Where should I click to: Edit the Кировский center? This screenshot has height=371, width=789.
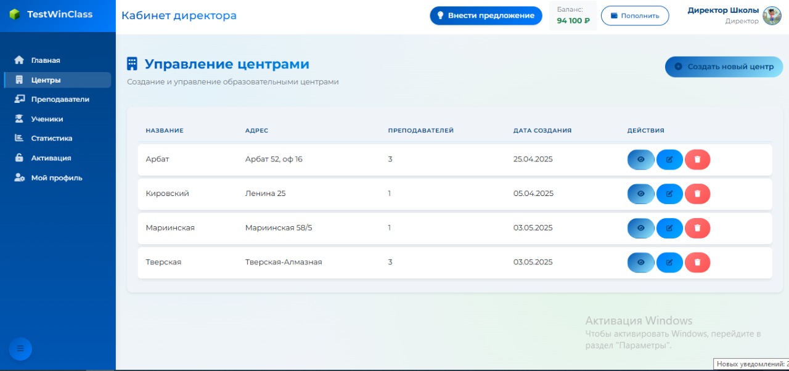click(x=669, y=194)
